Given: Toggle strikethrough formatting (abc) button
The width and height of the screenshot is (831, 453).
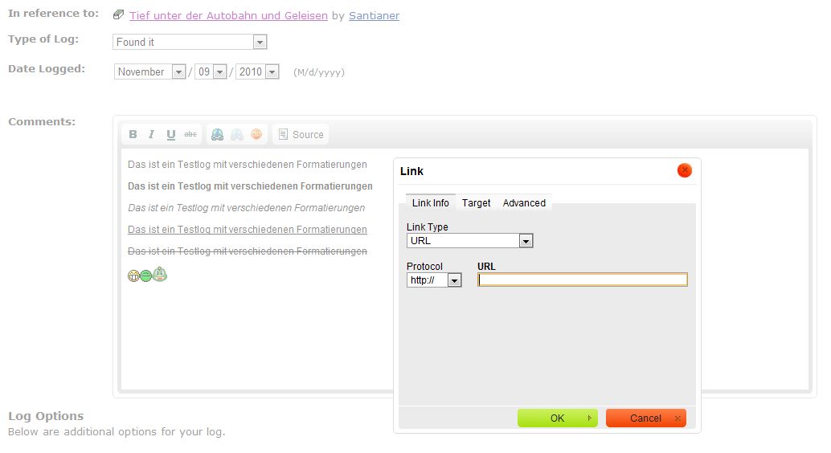Looking at the screenshot, I should coord(190,135).
